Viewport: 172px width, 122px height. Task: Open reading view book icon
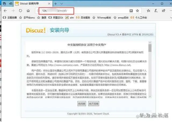(131, 11)
